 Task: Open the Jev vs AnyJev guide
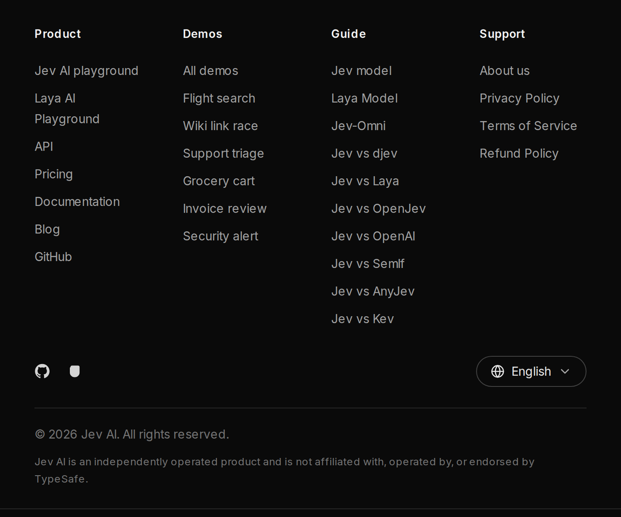pos(373,292)
